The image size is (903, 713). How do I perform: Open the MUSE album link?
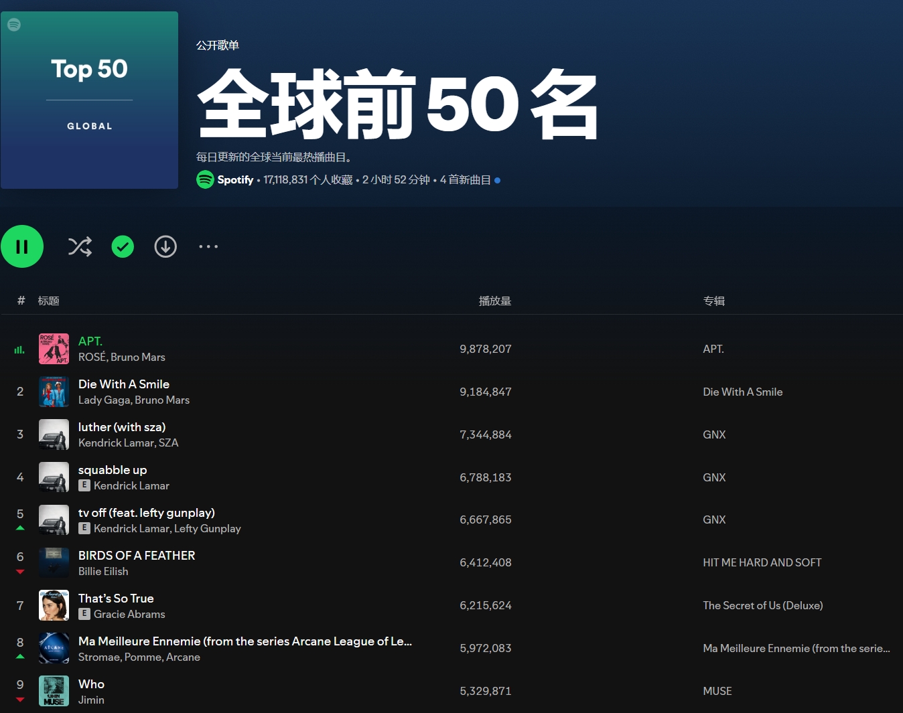coord(717,691)
